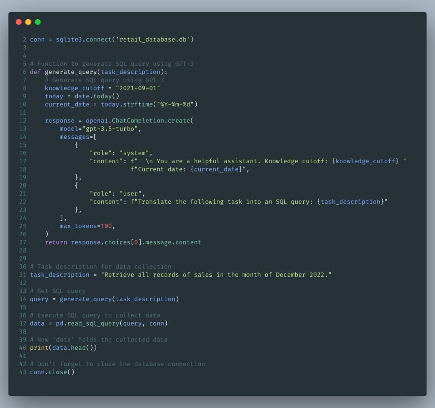Click the print call on line 40
435x408 pixels.
click(x=39, y=348)
